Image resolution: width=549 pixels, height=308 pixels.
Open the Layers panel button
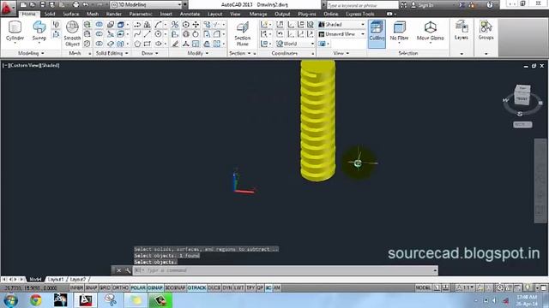(462, 31)
